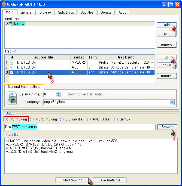Click the A_AC3 lang=chi meta line
The image size is (182, 186).
coord(39,148)
